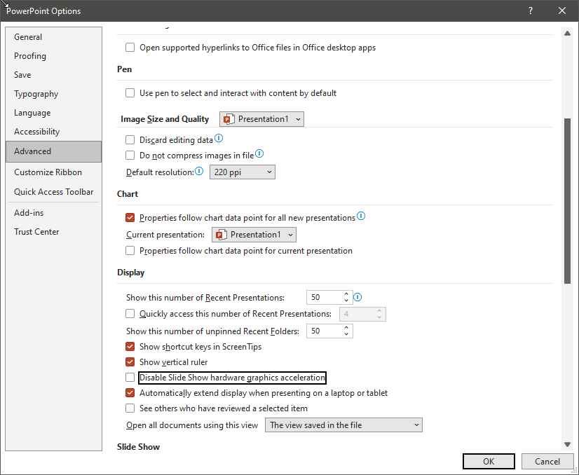
Task: Open Image Size and Quality presentation dropdown
Action: [261, 119]
